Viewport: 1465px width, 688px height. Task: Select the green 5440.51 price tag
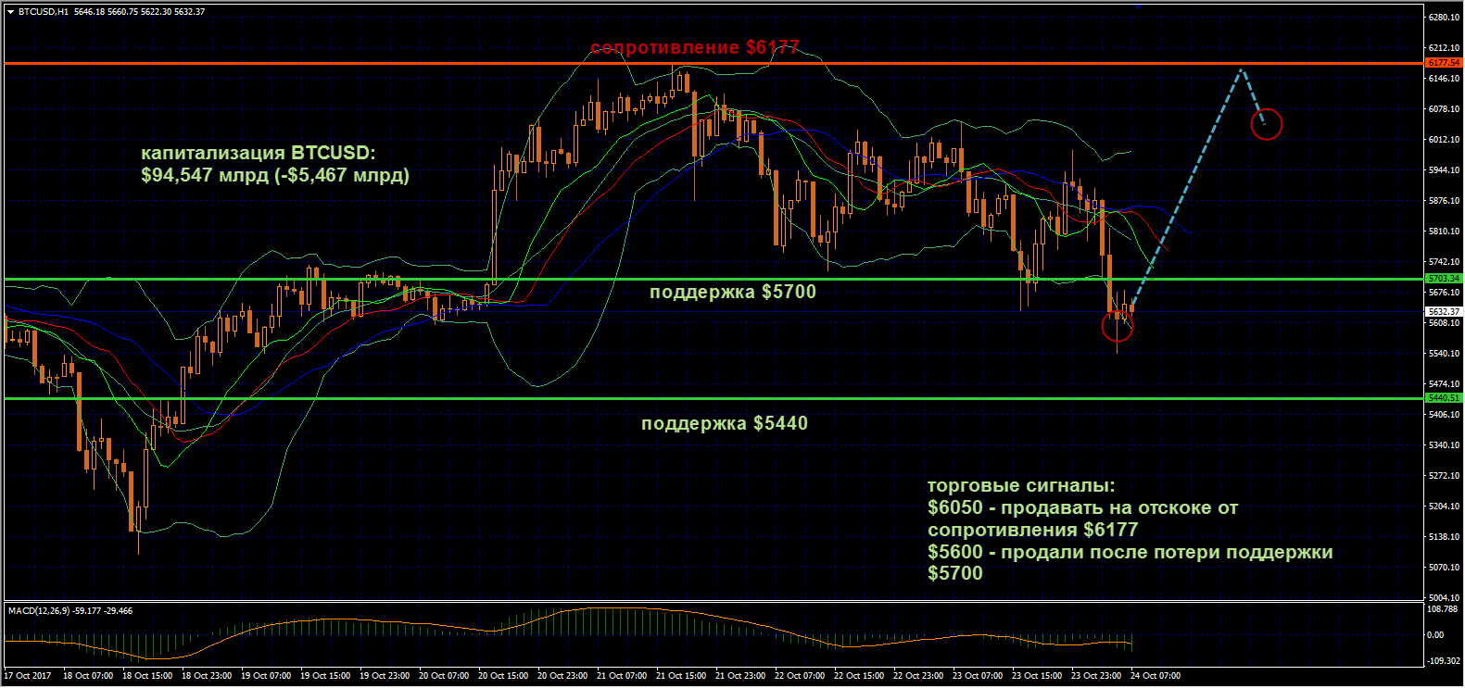(1443, 398)
